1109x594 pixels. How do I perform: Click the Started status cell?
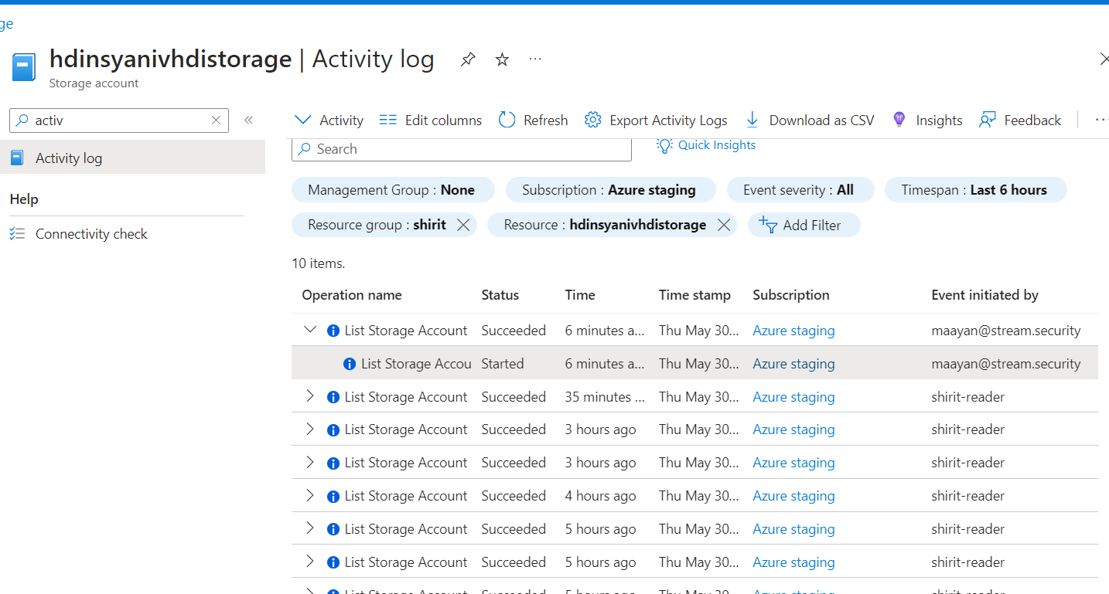coord(503,364)
